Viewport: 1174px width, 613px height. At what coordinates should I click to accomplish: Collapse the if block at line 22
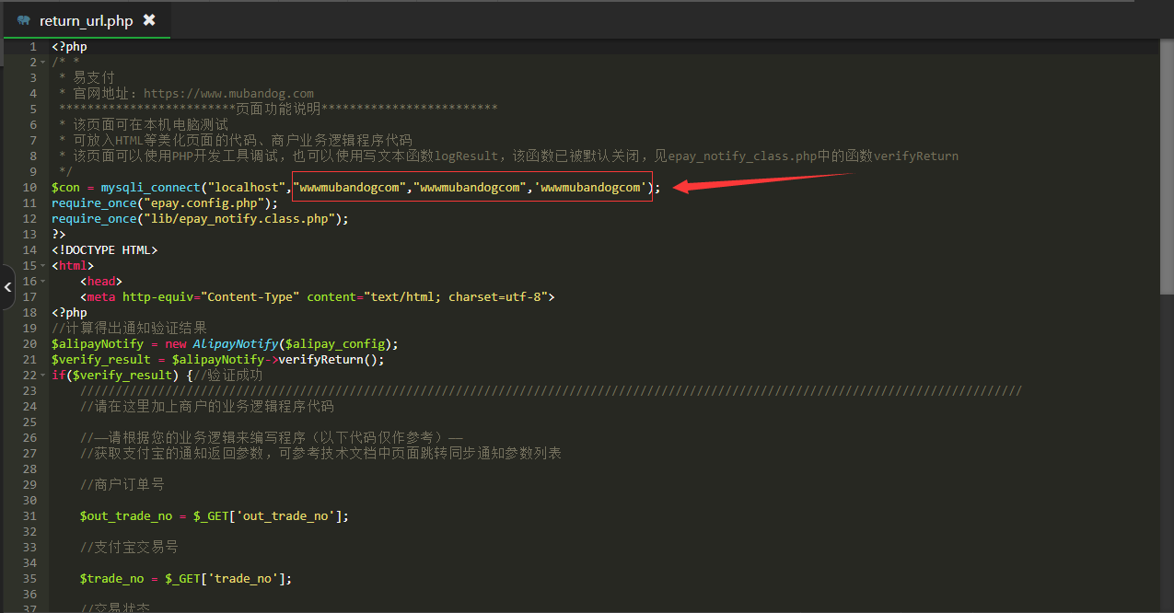[43, 376]
